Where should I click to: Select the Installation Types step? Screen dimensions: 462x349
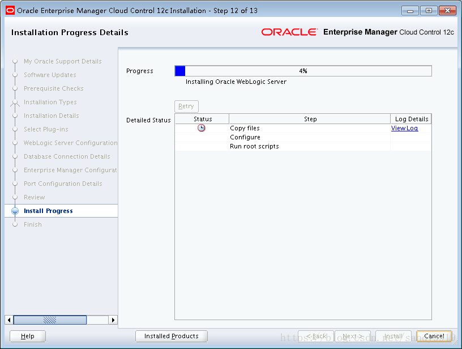click(x=50, y=102)
